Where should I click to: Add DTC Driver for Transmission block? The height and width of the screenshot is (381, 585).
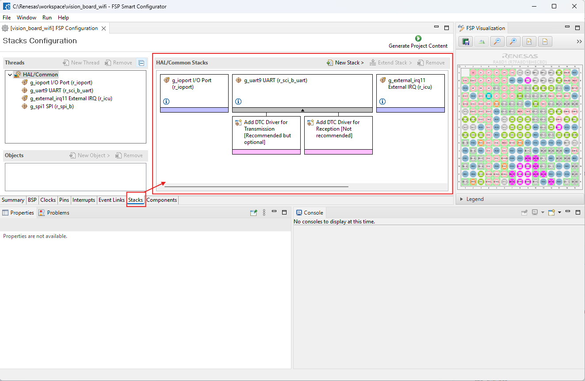tap(266, 132)
